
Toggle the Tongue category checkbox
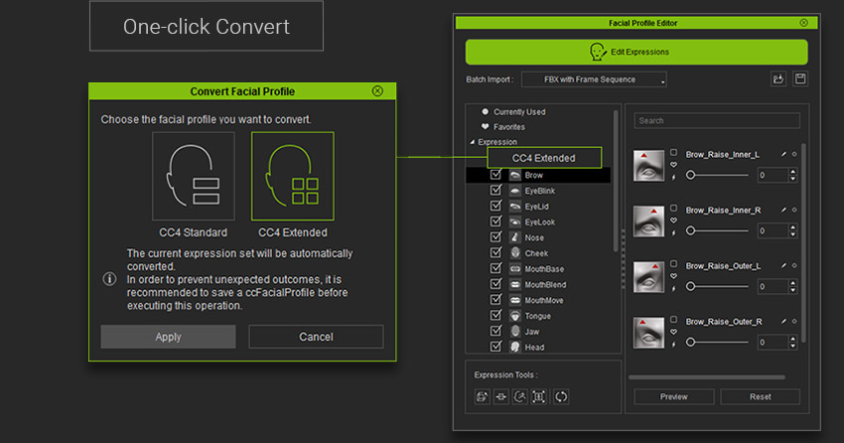pos(495,316)
